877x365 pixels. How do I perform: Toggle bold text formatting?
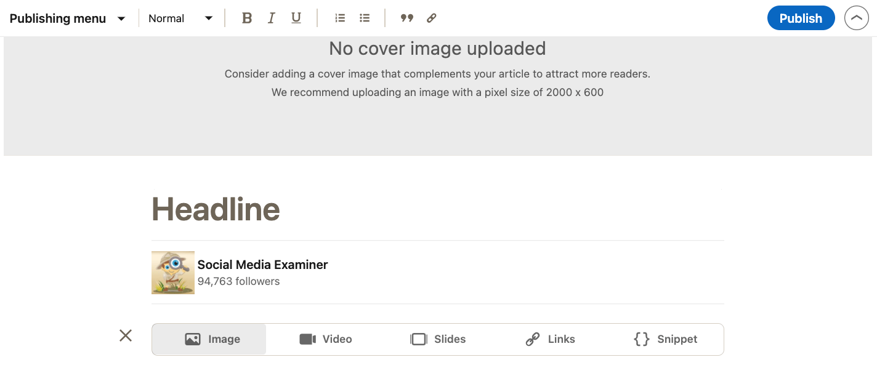[x=247, y=18]
